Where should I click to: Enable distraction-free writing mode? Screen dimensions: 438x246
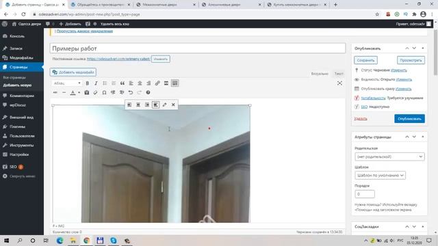click(339, 83)
